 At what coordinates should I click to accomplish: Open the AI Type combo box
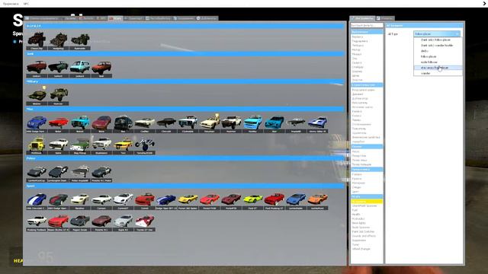tap(437, 33)
